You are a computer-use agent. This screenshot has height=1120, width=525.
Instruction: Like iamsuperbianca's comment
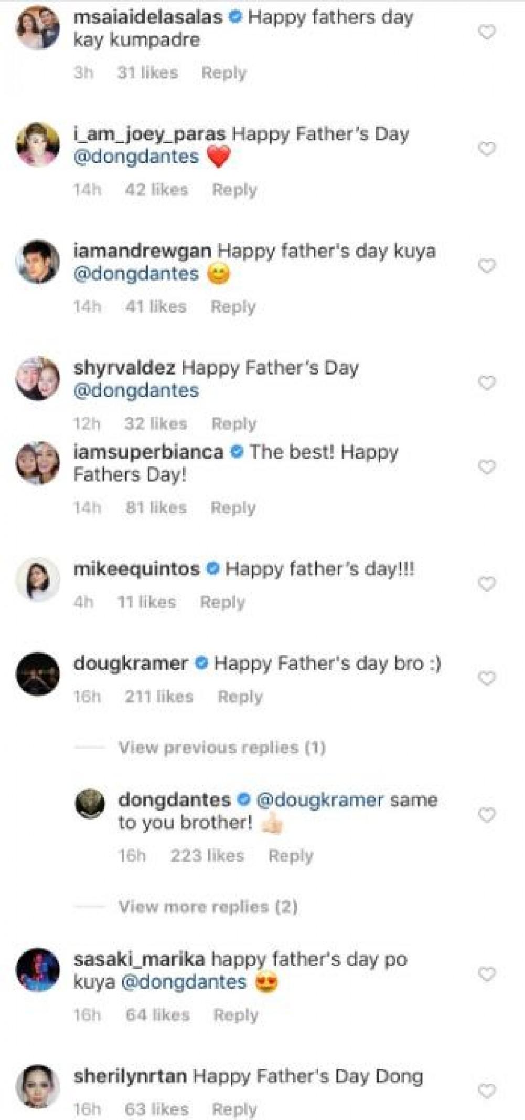coord(487,467)
